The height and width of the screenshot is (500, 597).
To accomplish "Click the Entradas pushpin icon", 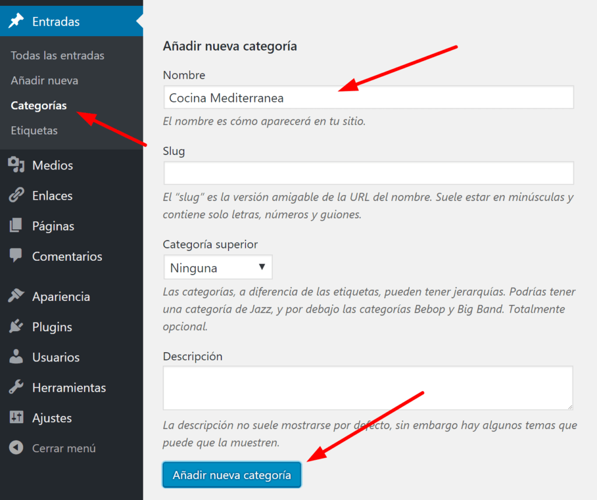I will click(16, 22).
